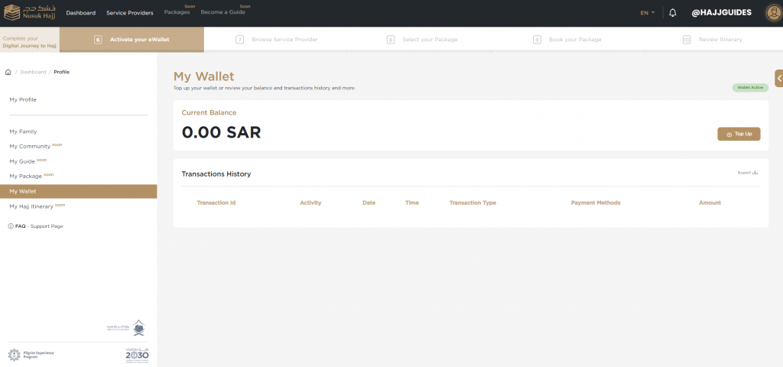The image size is (783, 367).
Task: Open the notifications bell
Action: click(673, 13)
